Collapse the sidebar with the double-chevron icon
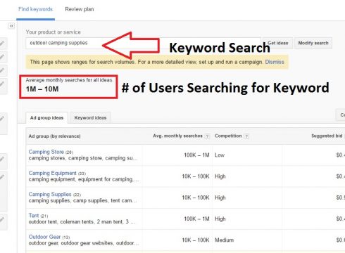Viewport: 345px width, 253px height. pos(11,26)
